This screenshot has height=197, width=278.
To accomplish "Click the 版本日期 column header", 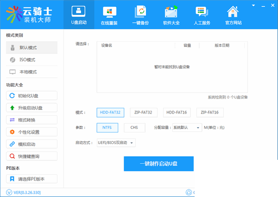I will [222, 46].
